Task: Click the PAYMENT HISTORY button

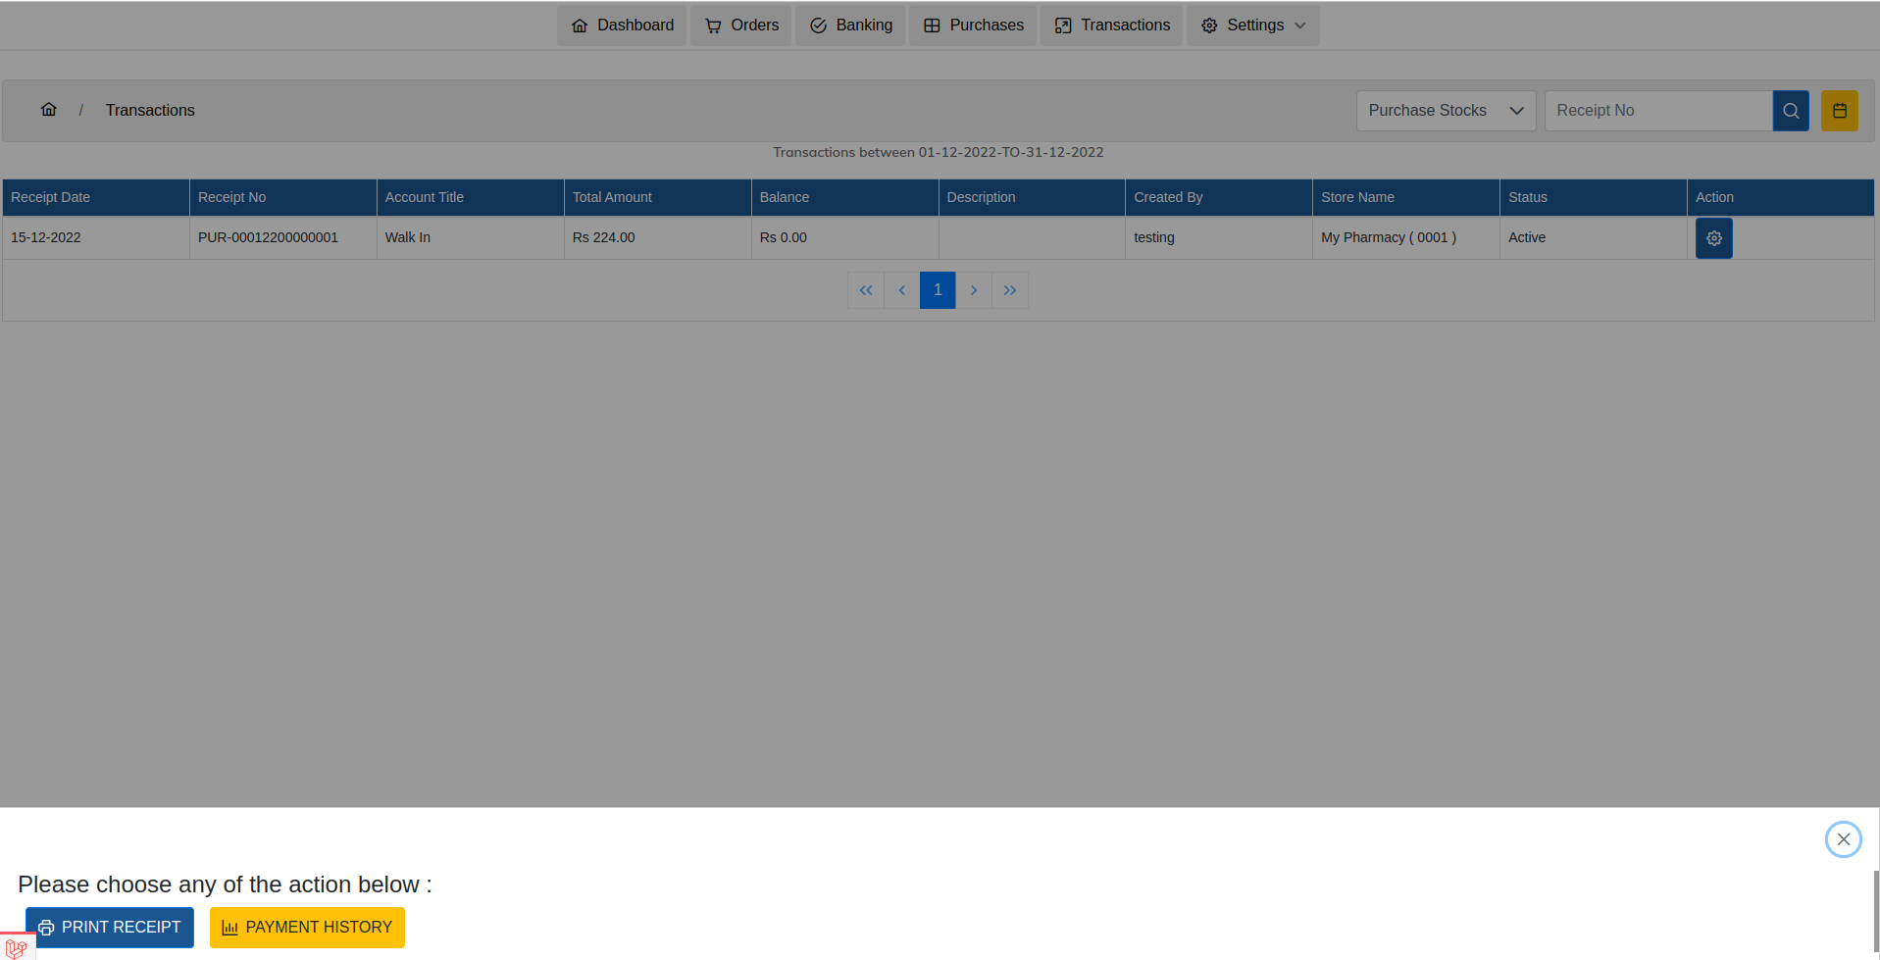Action: coord(307,928)
